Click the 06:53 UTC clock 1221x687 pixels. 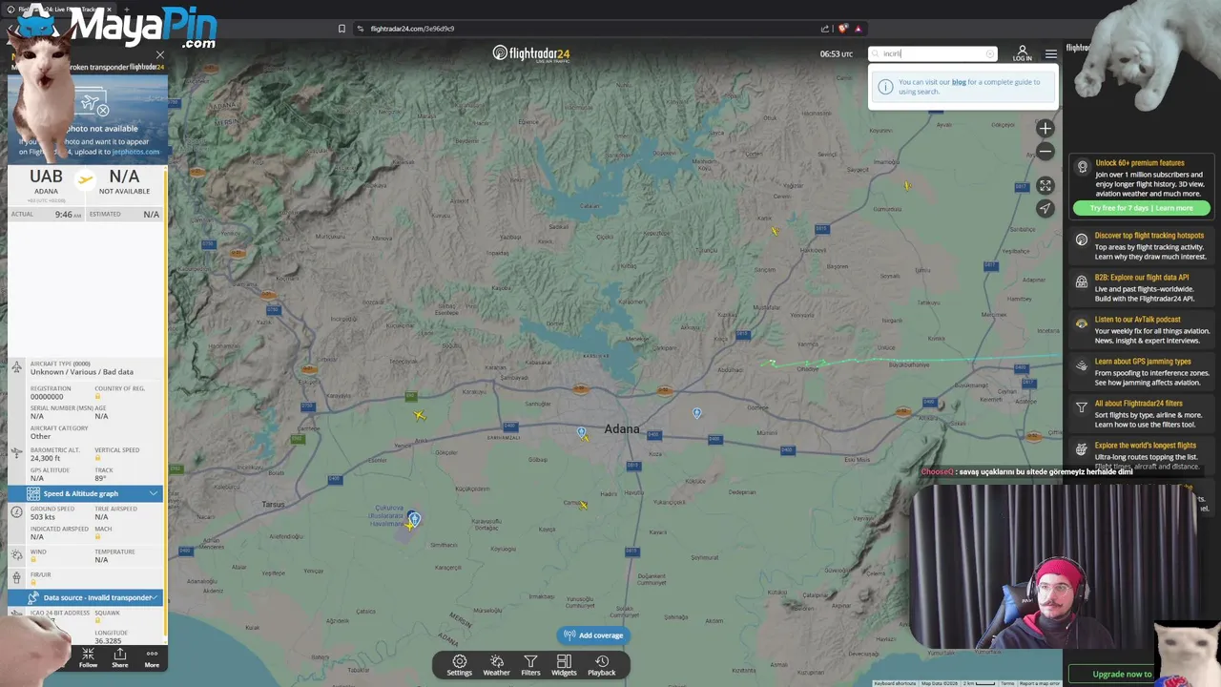(x=836, y=54)
